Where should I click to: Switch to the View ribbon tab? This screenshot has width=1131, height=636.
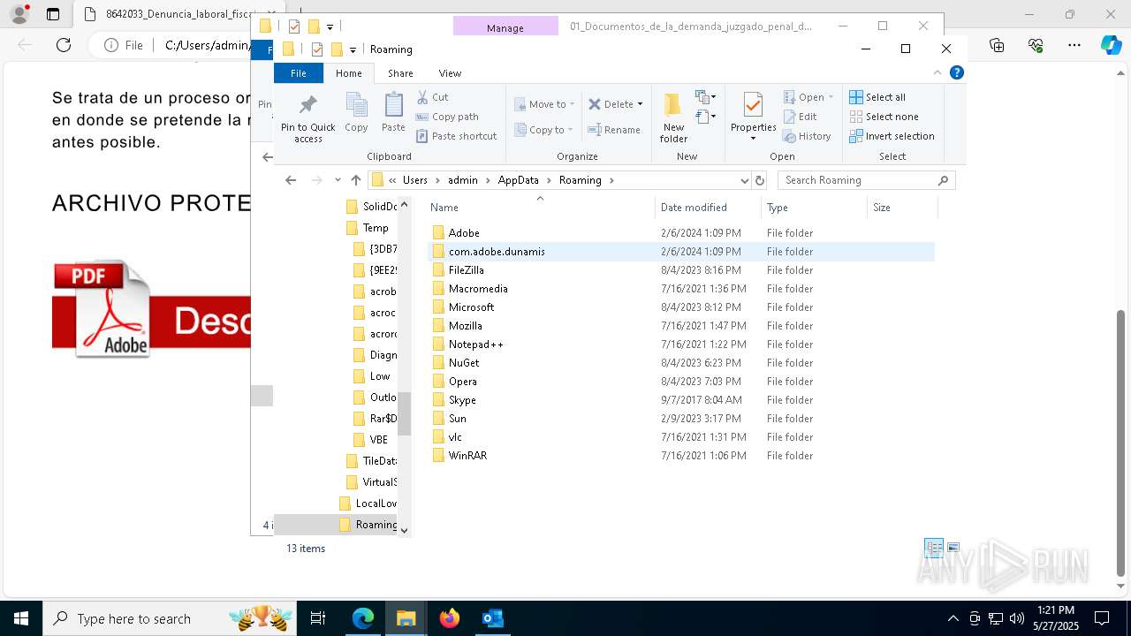450,73
